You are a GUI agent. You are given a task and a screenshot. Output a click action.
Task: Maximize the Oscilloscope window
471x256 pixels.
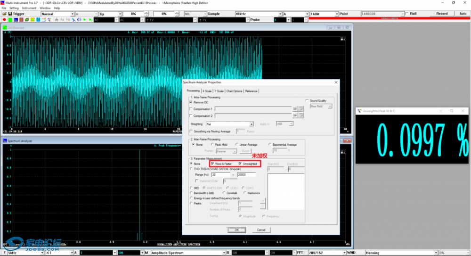[x=339, y=27]
